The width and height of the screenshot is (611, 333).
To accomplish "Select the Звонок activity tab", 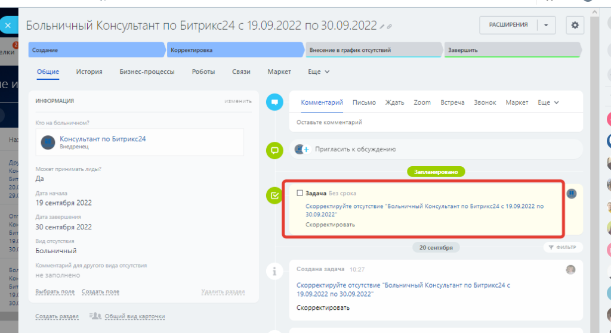I will (x=485, y=102).
